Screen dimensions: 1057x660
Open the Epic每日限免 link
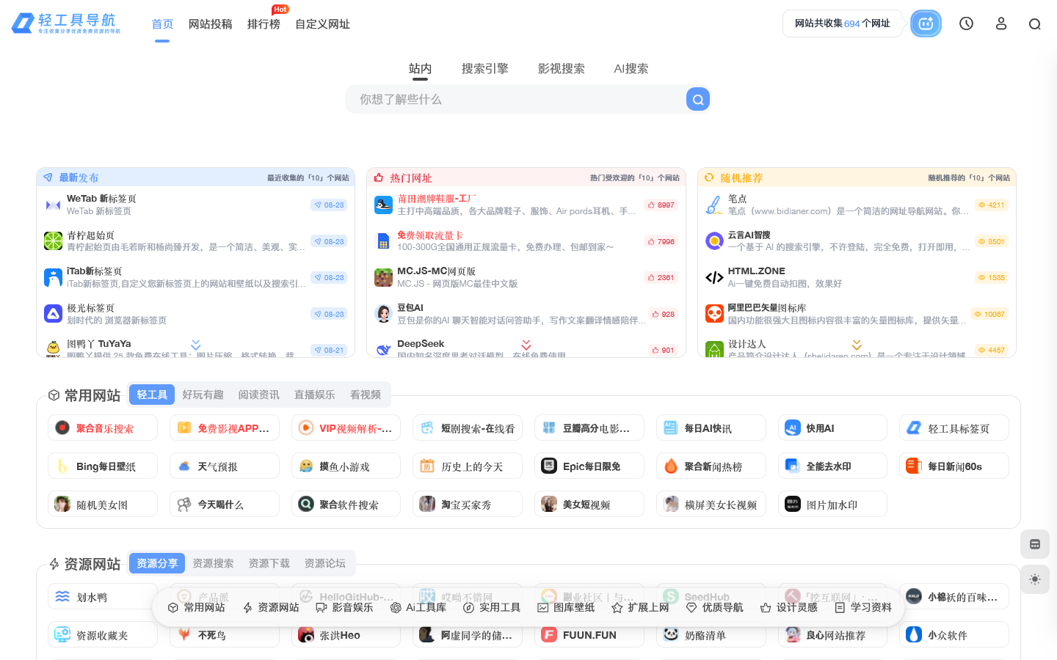point(589,466)
